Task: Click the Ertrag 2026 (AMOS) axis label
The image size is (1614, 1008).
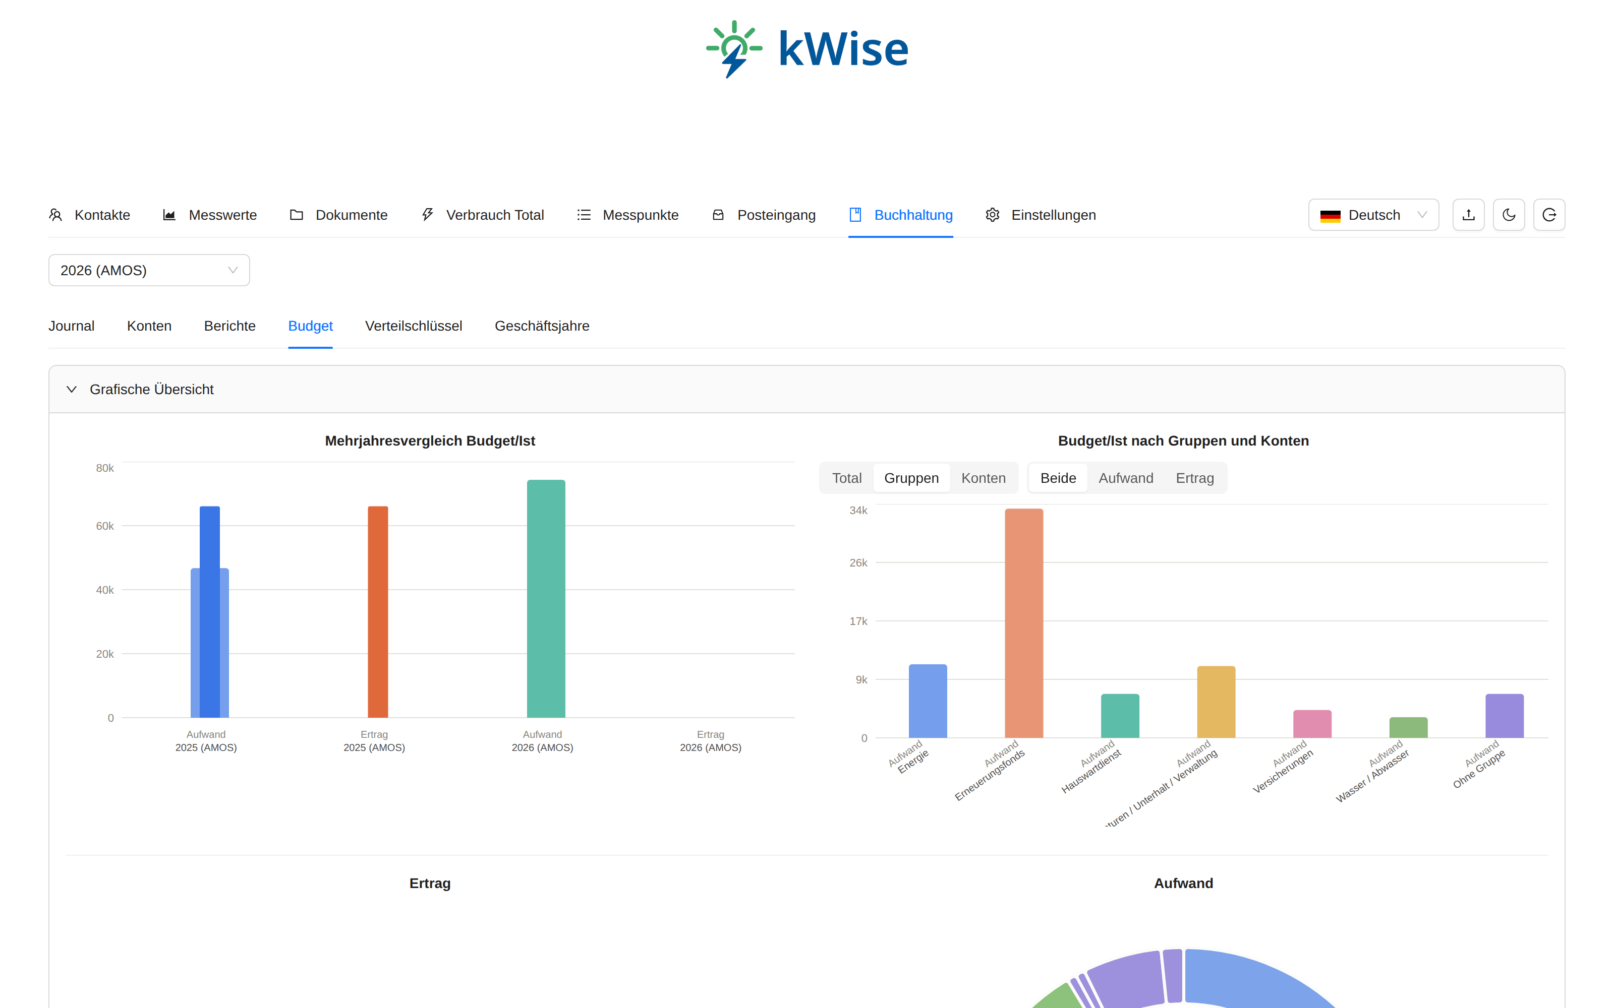Action: coord(710,741)
